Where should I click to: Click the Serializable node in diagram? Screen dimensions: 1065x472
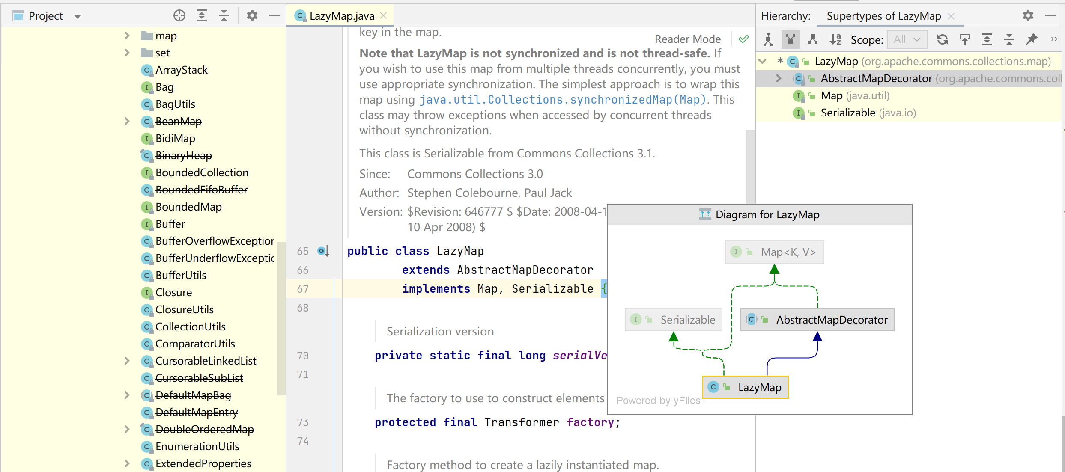coord(674,320)
